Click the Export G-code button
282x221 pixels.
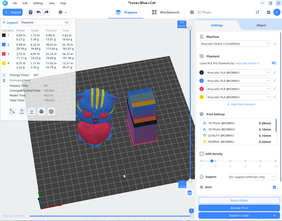coord(239,215)
